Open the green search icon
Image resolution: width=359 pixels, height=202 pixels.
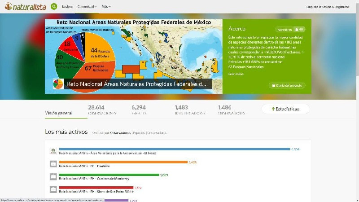tap(54, 6)
